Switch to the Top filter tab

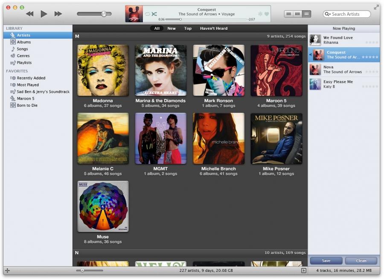pos(188,28)
